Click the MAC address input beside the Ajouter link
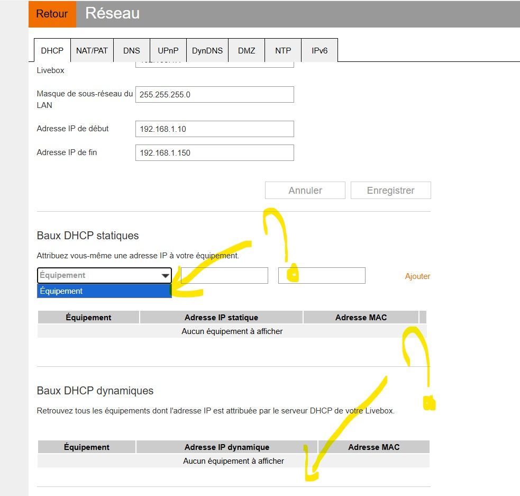Image resolution: width=520 pixels, height=496 pixels. (x=322, y=275)
